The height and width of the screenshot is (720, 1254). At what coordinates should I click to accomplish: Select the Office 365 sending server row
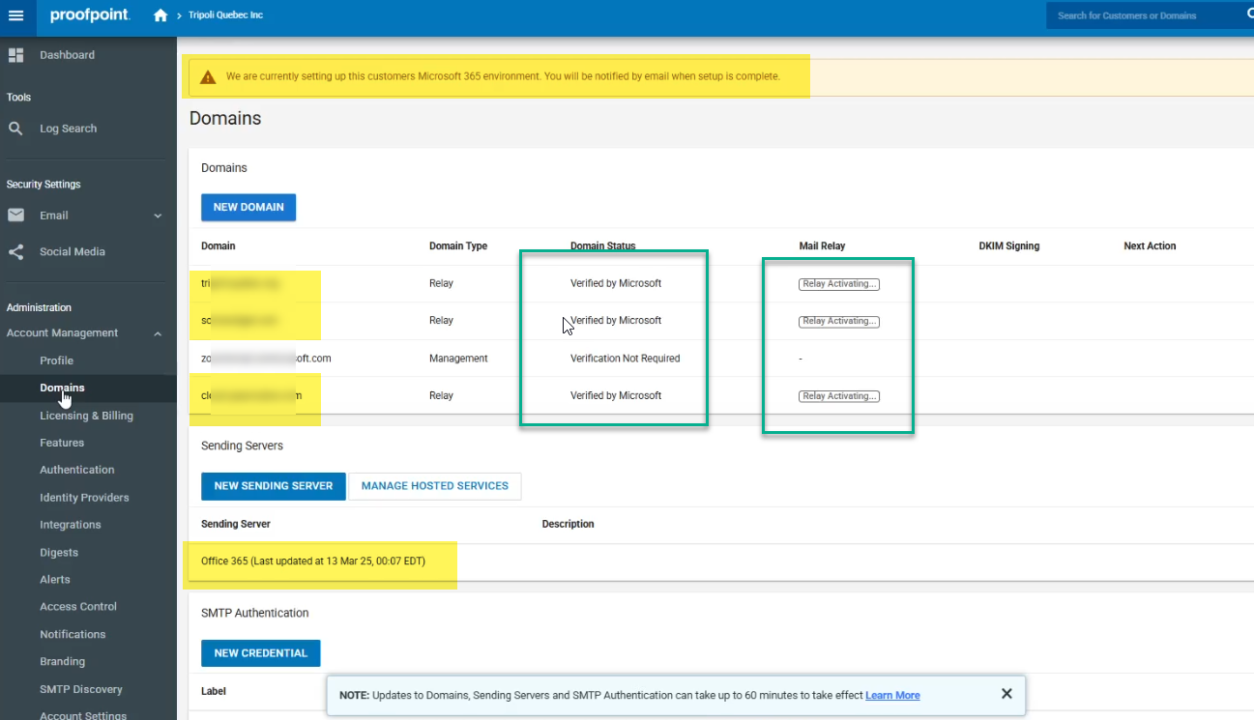tap(720, 562)
